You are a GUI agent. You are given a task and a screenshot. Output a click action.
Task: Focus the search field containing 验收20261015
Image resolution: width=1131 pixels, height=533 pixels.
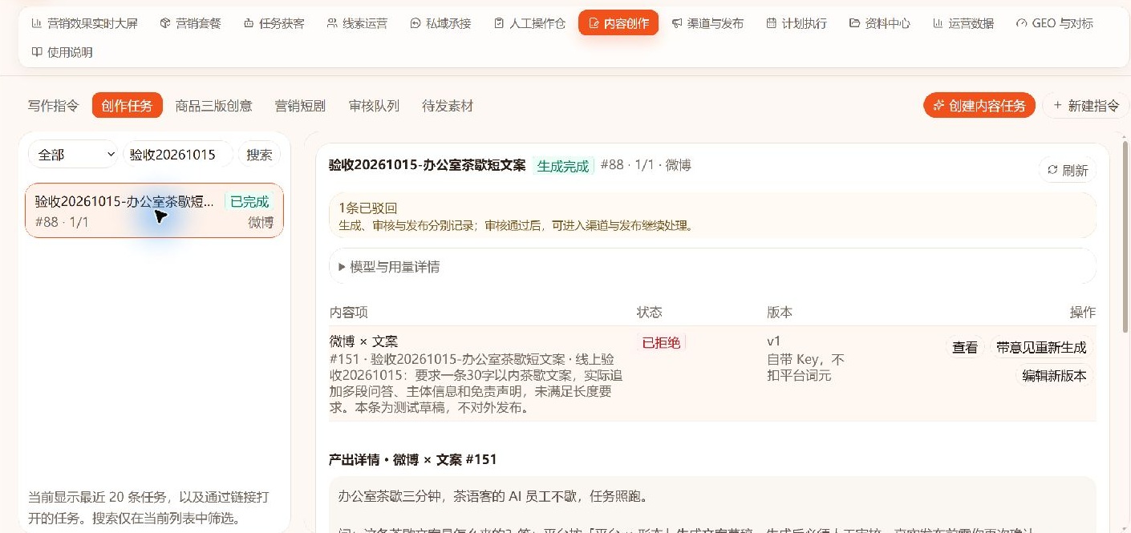(178, 155)
